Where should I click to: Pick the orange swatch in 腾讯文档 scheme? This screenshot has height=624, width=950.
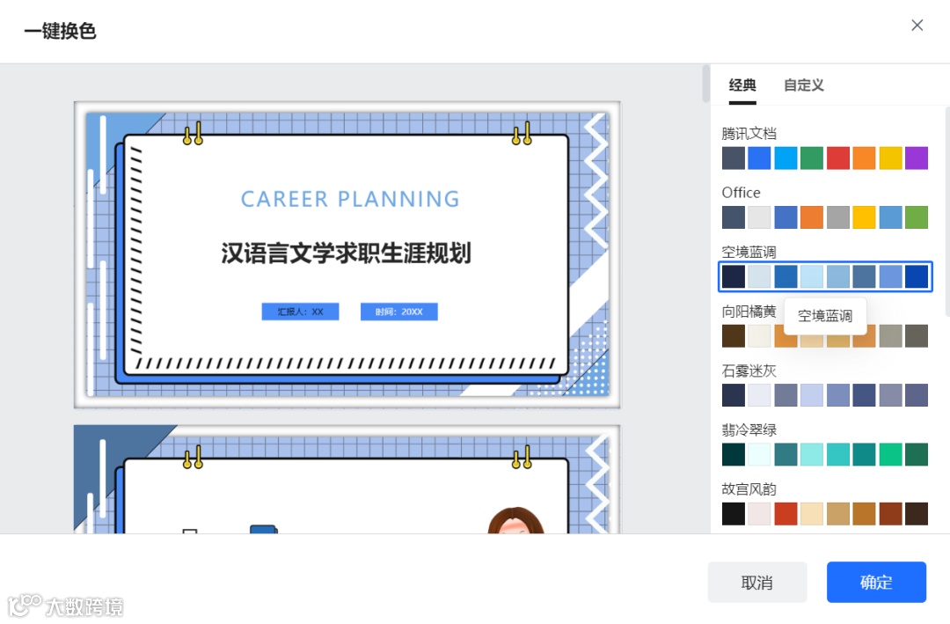pos(864,158)
